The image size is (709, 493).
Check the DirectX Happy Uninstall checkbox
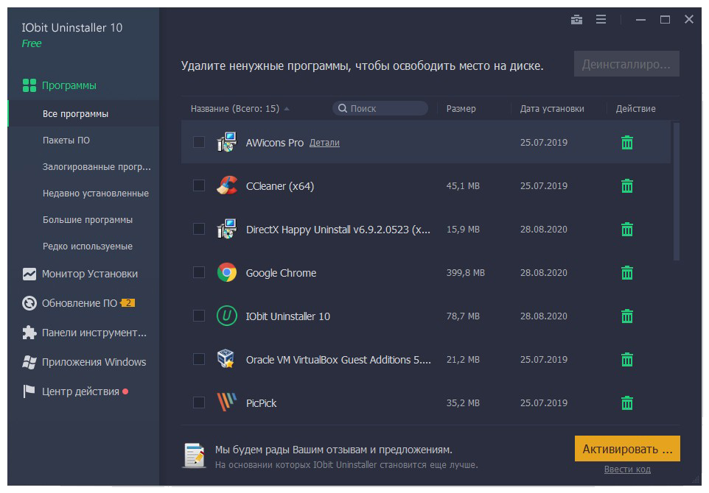(199, 229)
